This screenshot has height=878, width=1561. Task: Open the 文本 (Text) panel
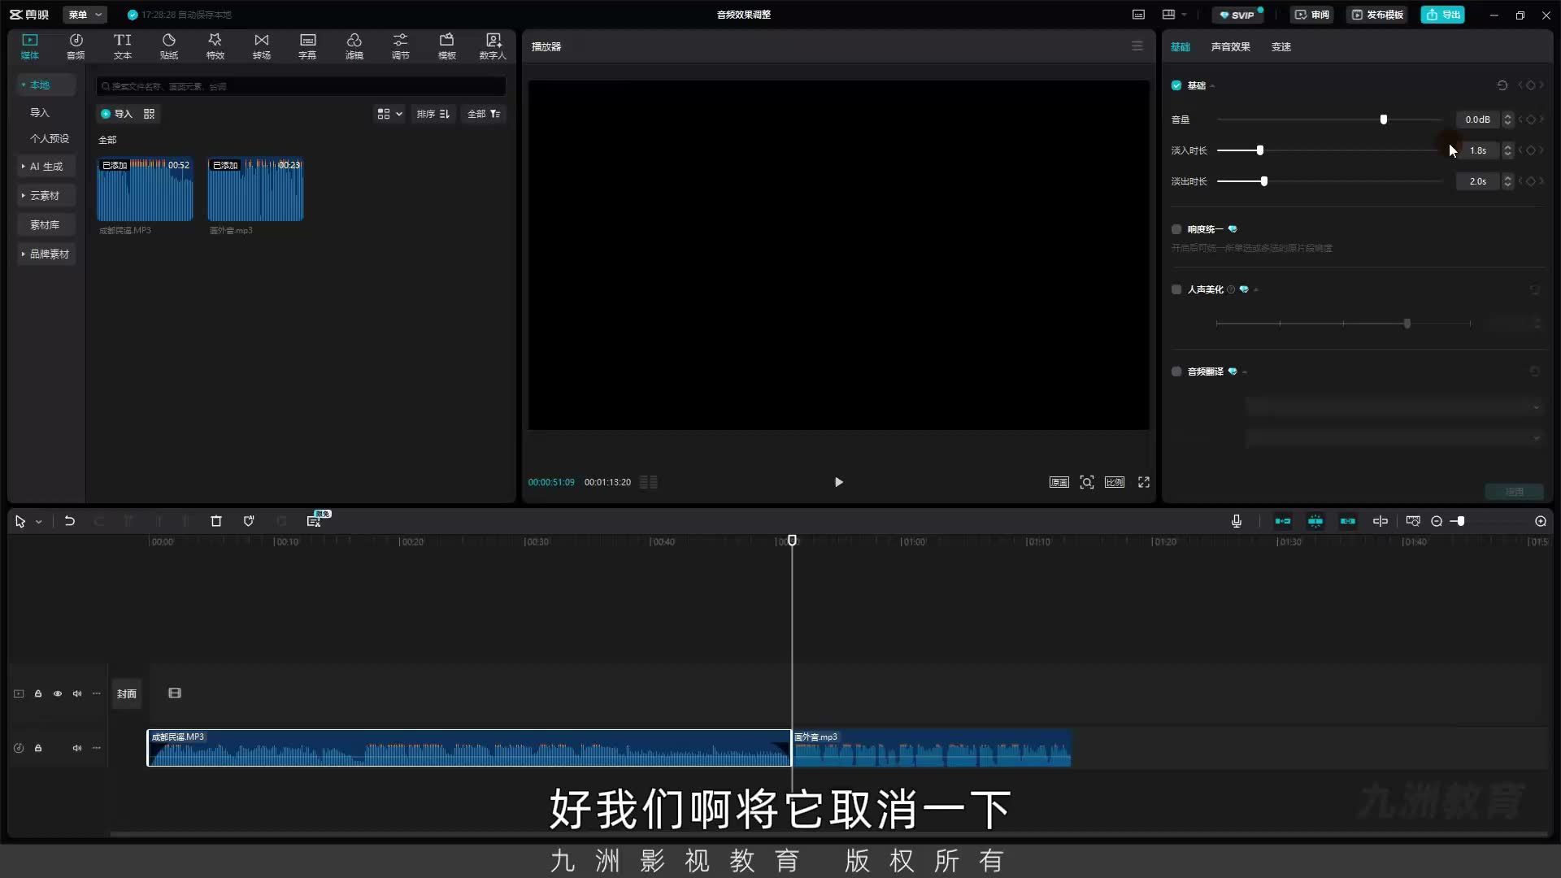click(x=122, y=46)
